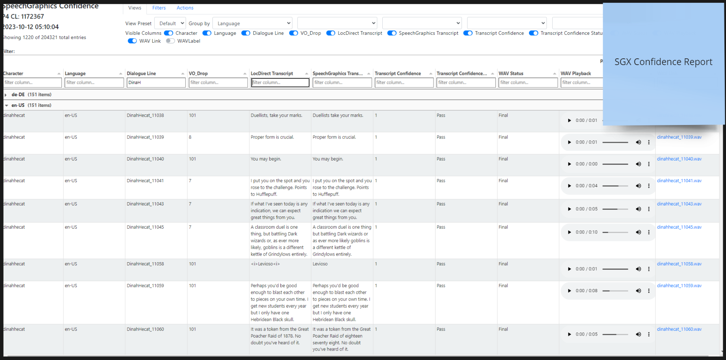This screenshot has width=726, height=360.
Task: Toggle Dialogue Line column visibility
Action: click(246, 33)
